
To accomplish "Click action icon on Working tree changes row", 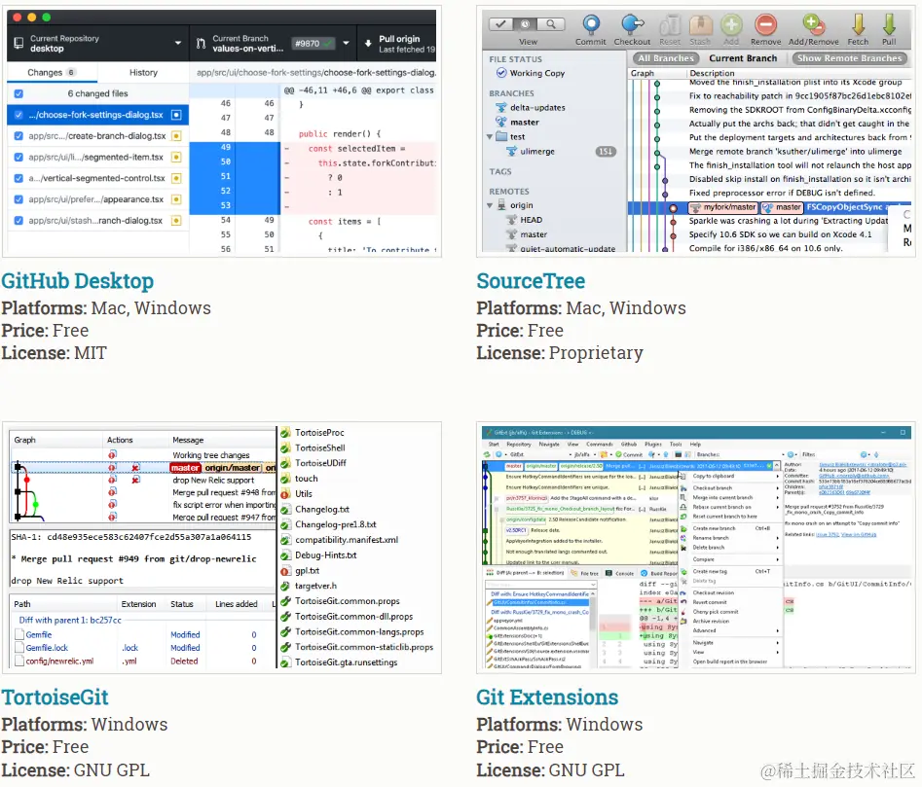I will click(x=112, y=454).
